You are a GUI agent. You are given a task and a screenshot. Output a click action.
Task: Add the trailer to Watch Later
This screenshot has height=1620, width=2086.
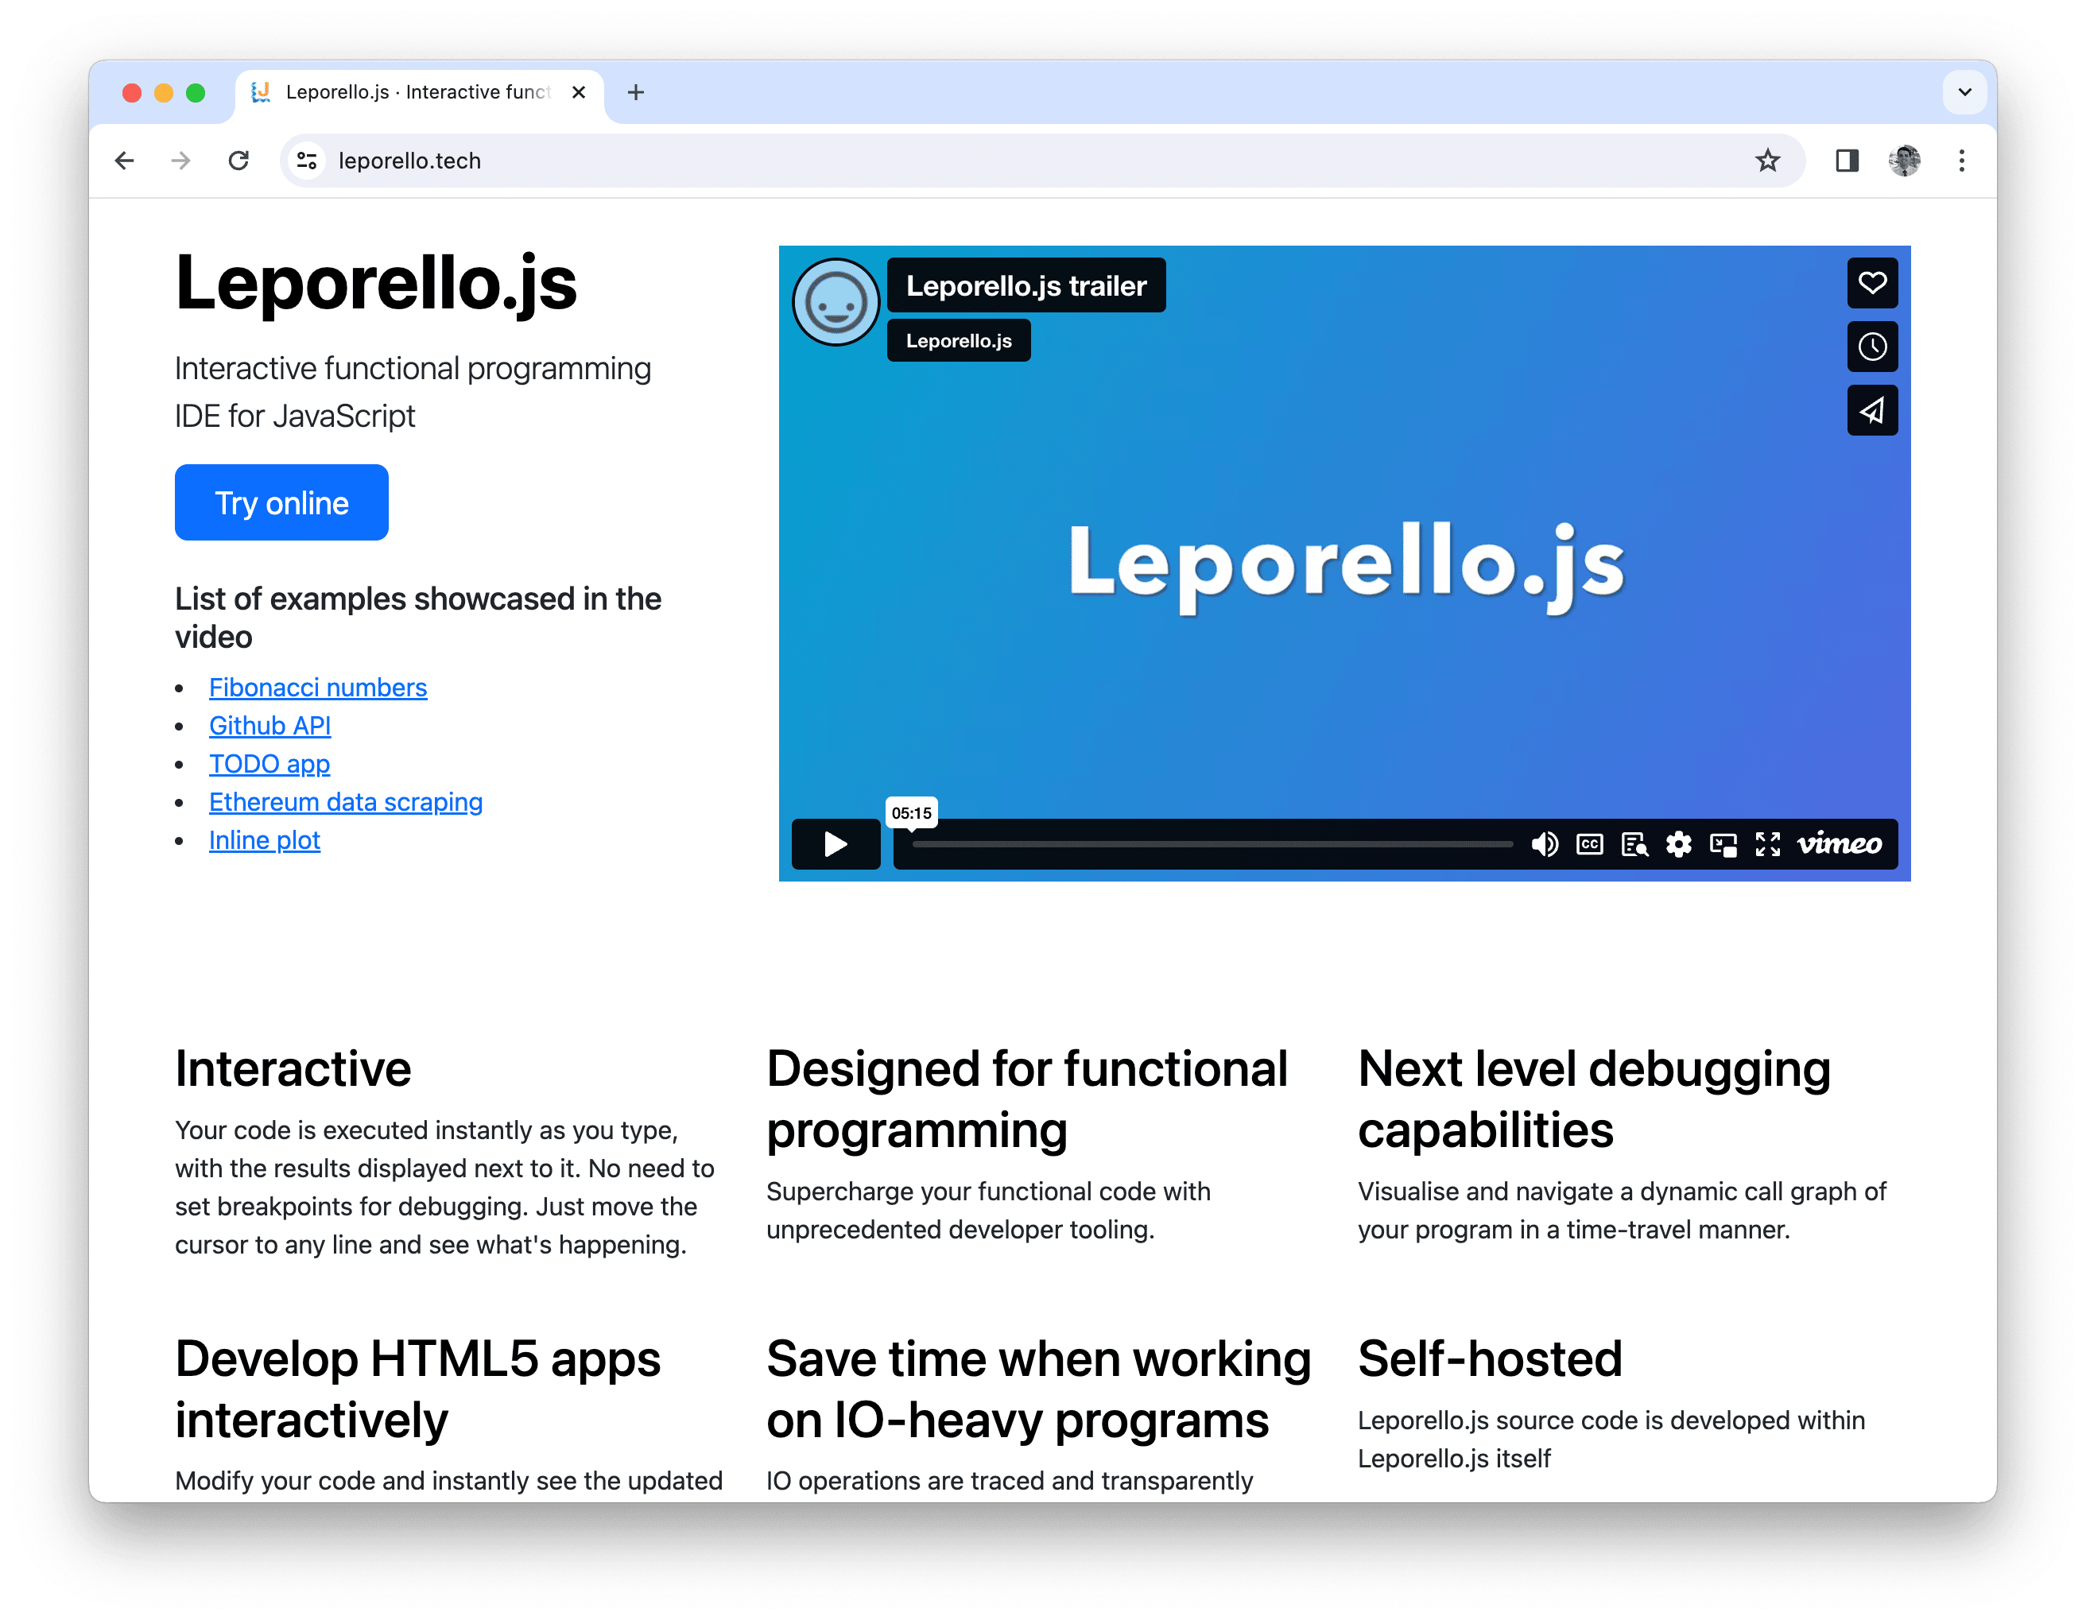click(x=1872, y=347)
